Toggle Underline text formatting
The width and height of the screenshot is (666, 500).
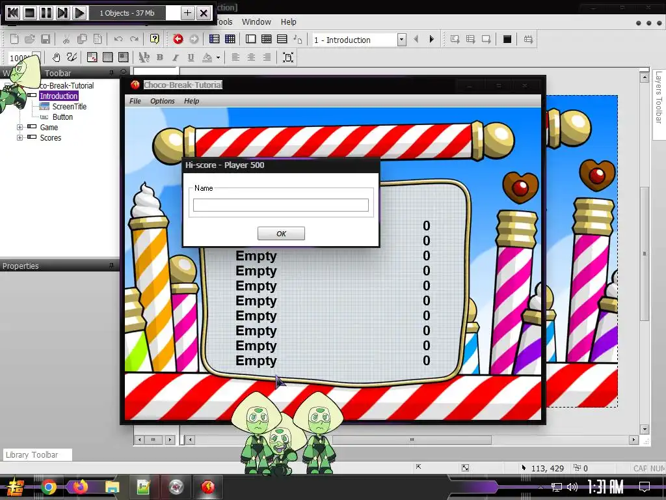point(191,57)
